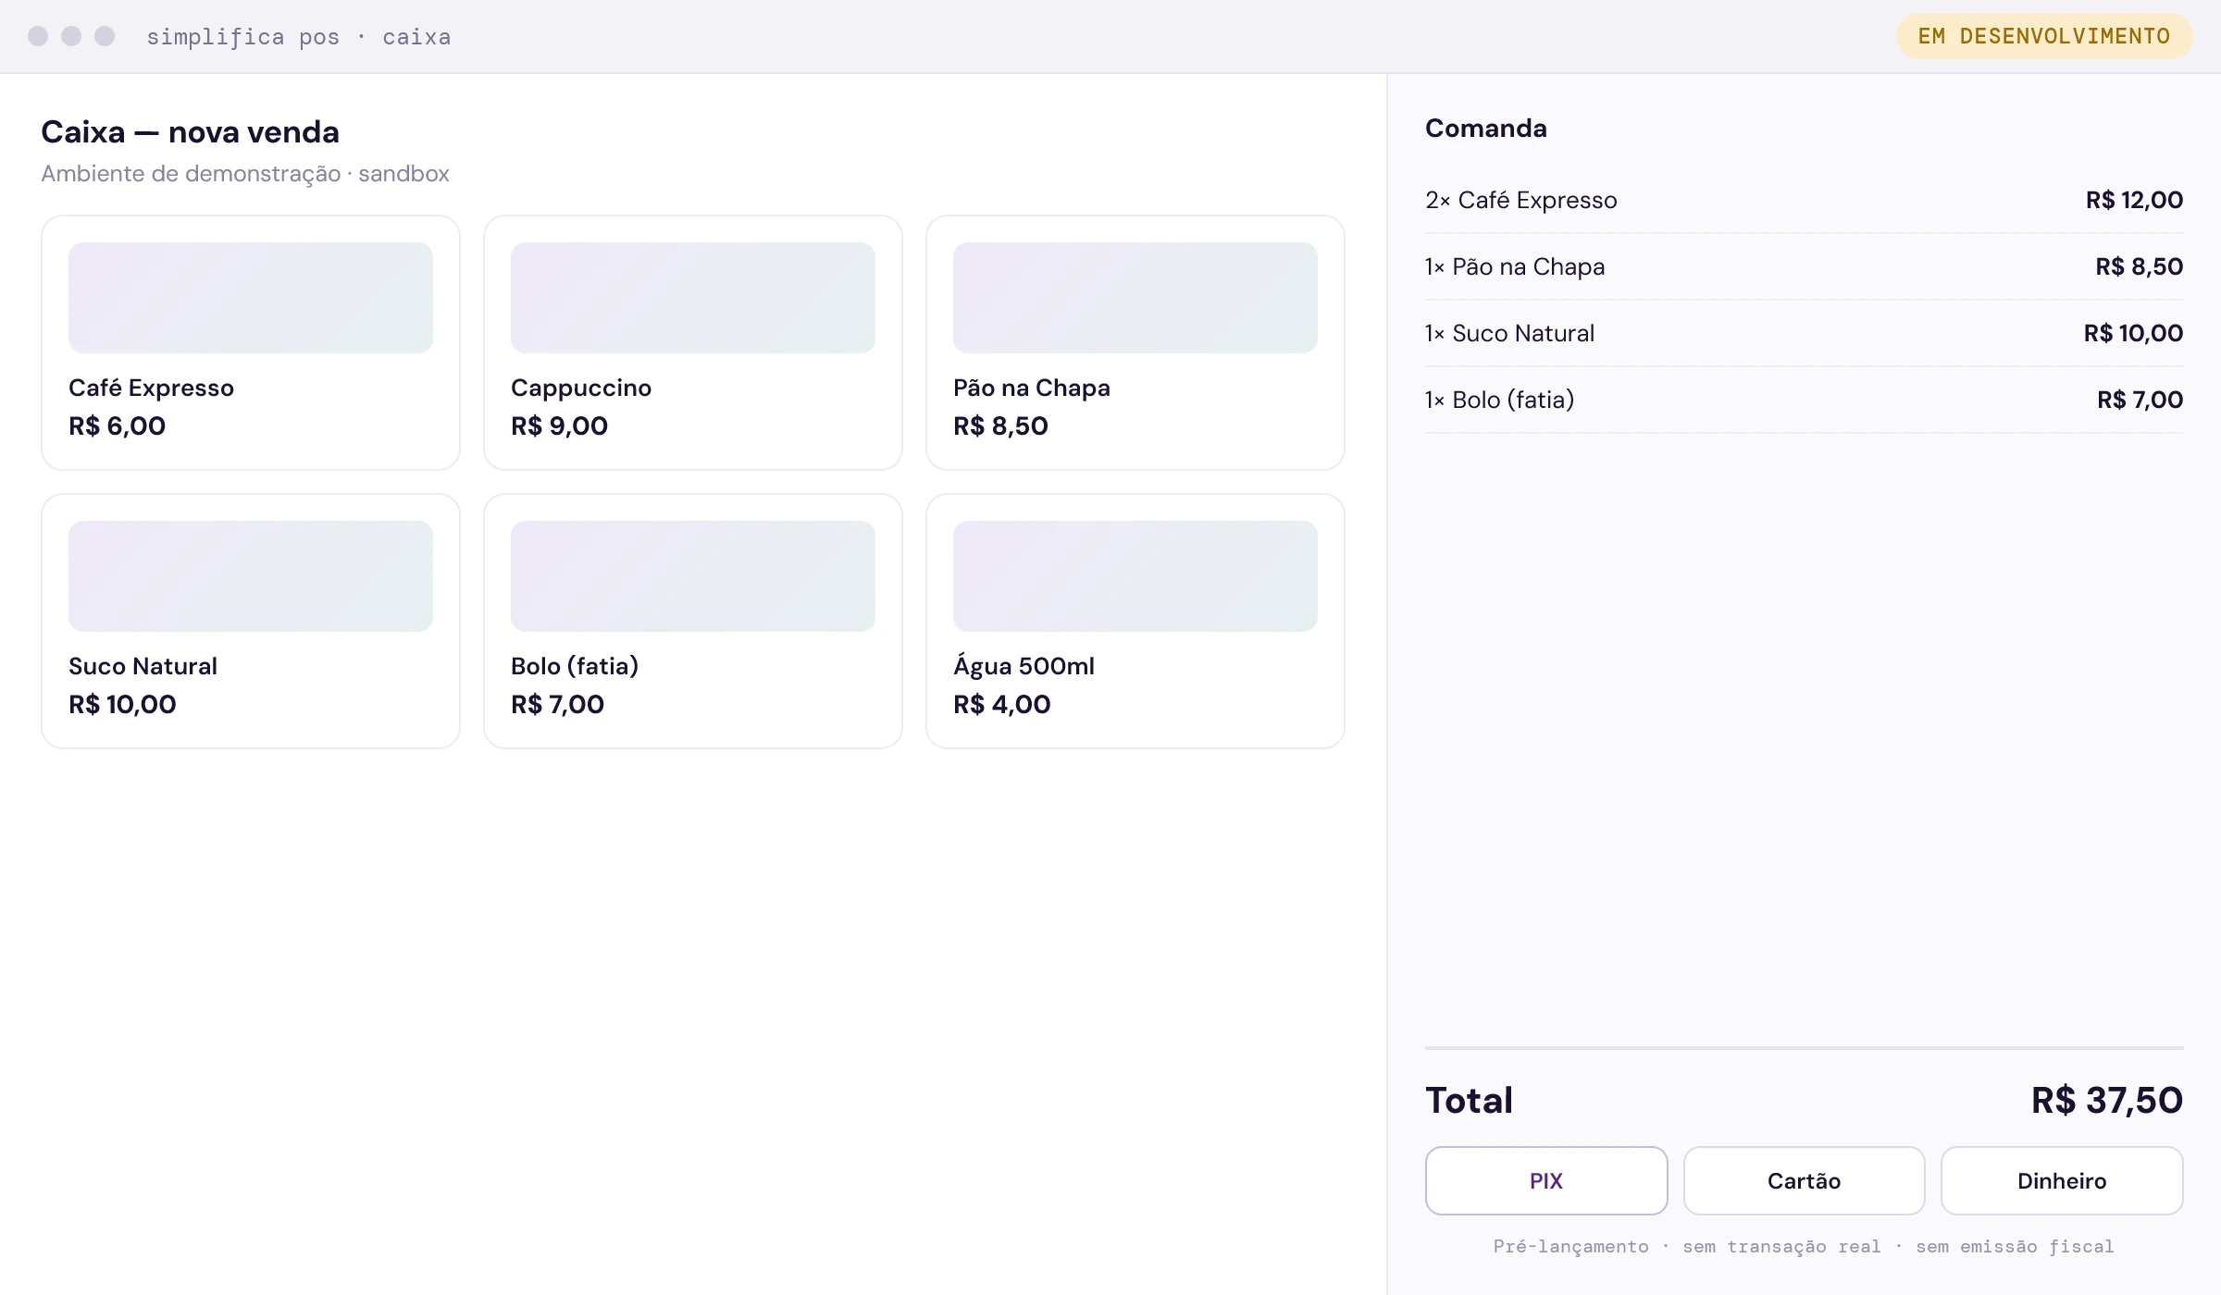2221x1295 pixels.
Task: Click Ambiente de demonstração · sandbox subtitle
Action: (x=245, y=174)
